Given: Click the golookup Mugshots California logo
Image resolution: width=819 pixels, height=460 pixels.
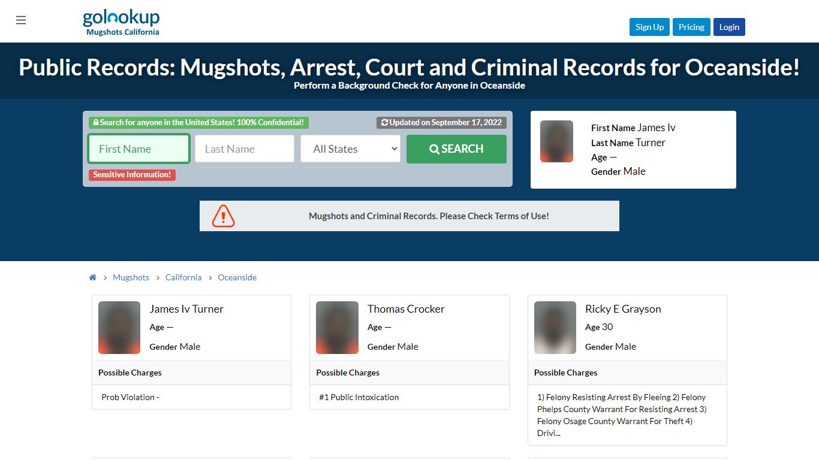Looking at the screenshot, I should point(121,22).
